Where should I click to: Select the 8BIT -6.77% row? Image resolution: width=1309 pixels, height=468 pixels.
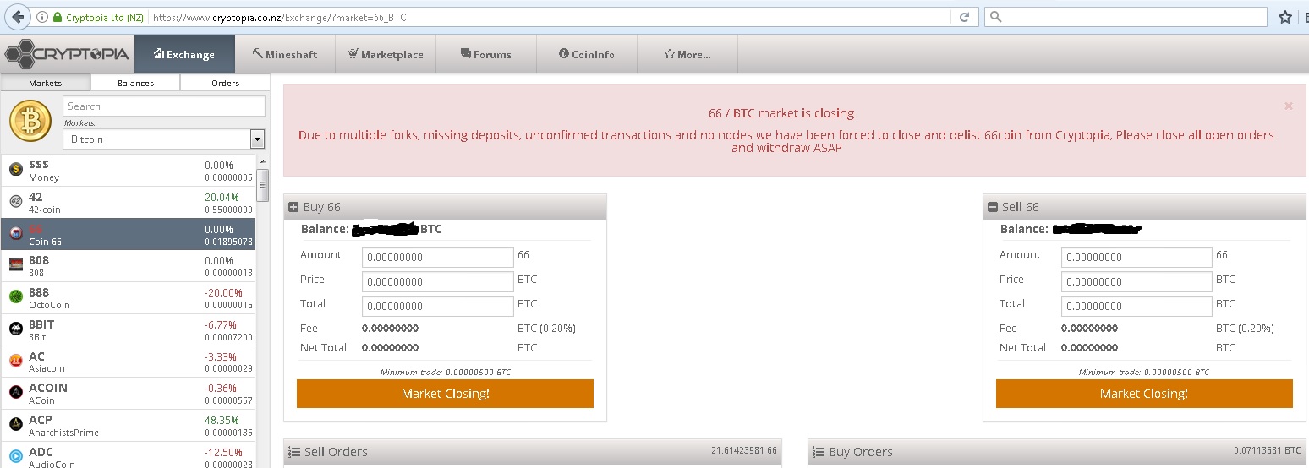click(x=128, y=329)
